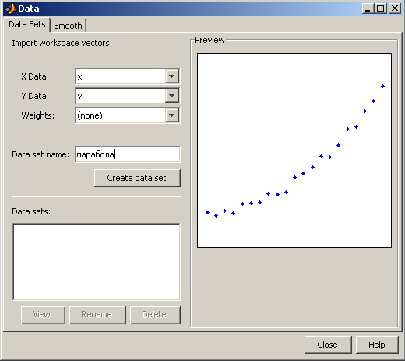Switch to the Smooth tab
405x361 pixels.
click(68, 26)
